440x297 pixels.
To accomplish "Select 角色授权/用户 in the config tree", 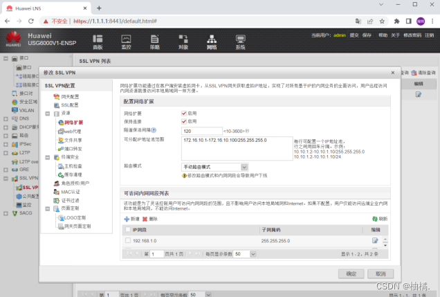I will (x=75, y=183).
